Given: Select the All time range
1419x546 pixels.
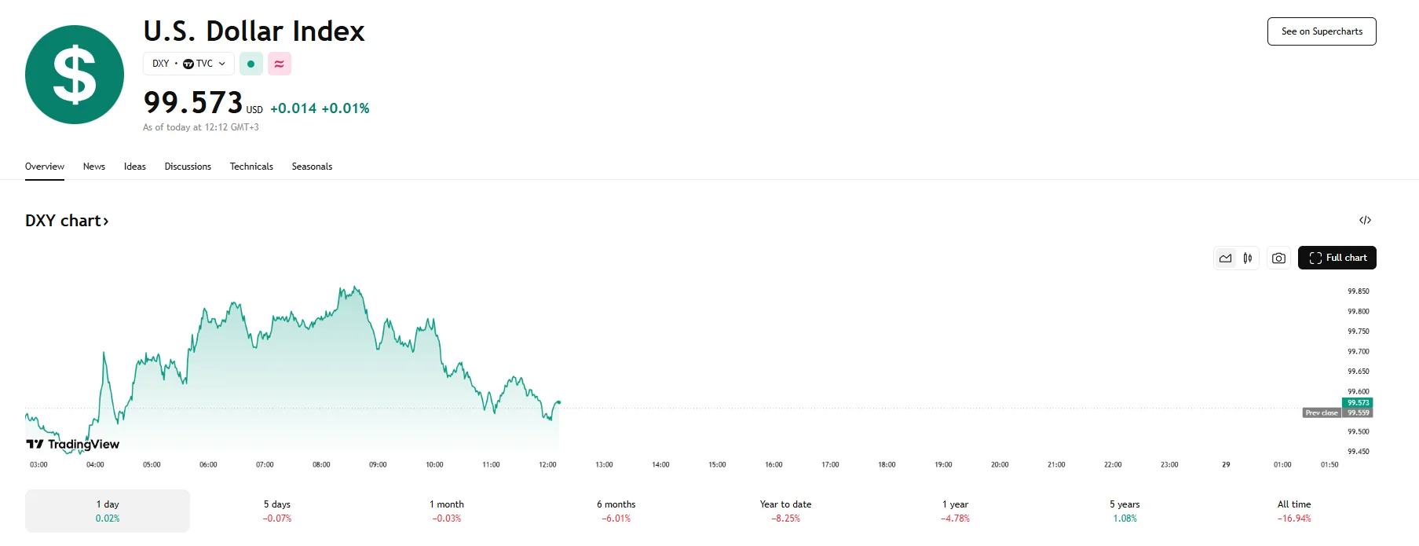Looking at the screenshot, I should (1294, 511).
